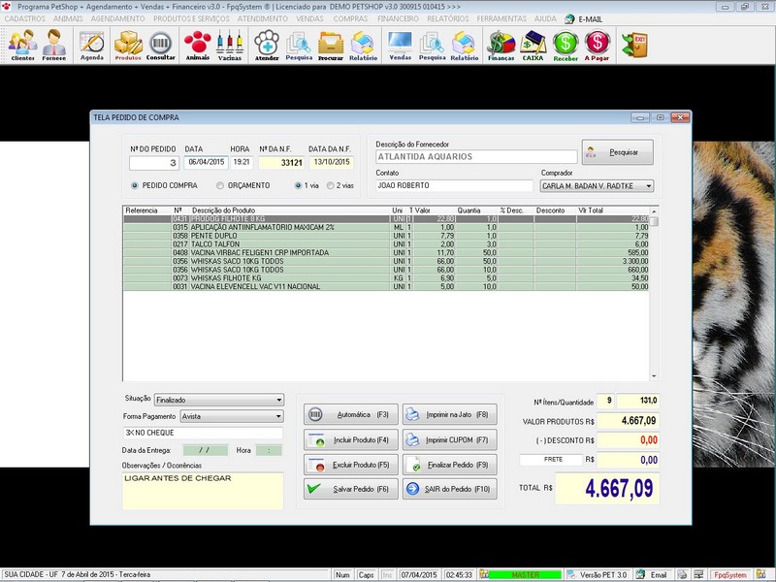776x582 pixels.
Task: Open the Vacinas syringe icon
Action: point(230,45)
